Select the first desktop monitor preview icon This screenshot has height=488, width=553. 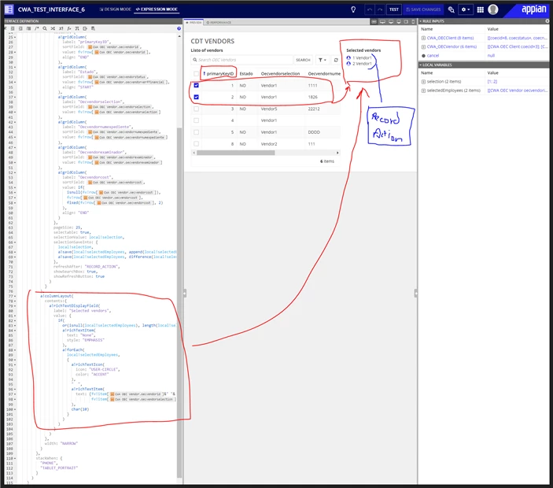coord(382,22)
